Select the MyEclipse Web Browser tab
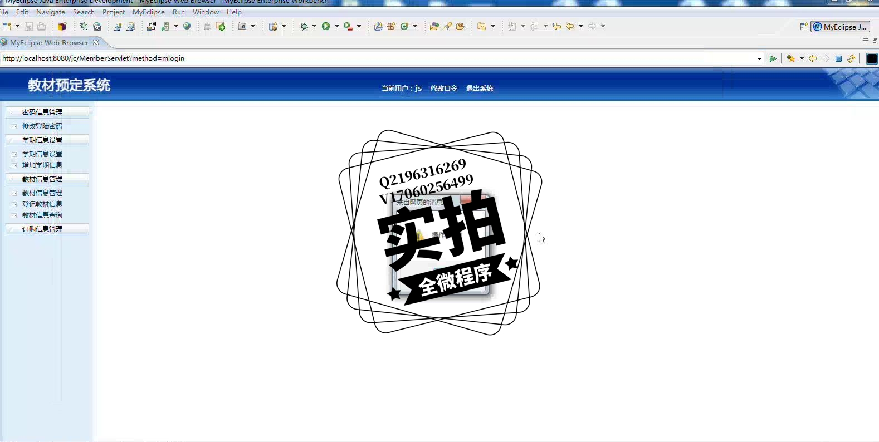The image size is (879, 442). (49, 42)
